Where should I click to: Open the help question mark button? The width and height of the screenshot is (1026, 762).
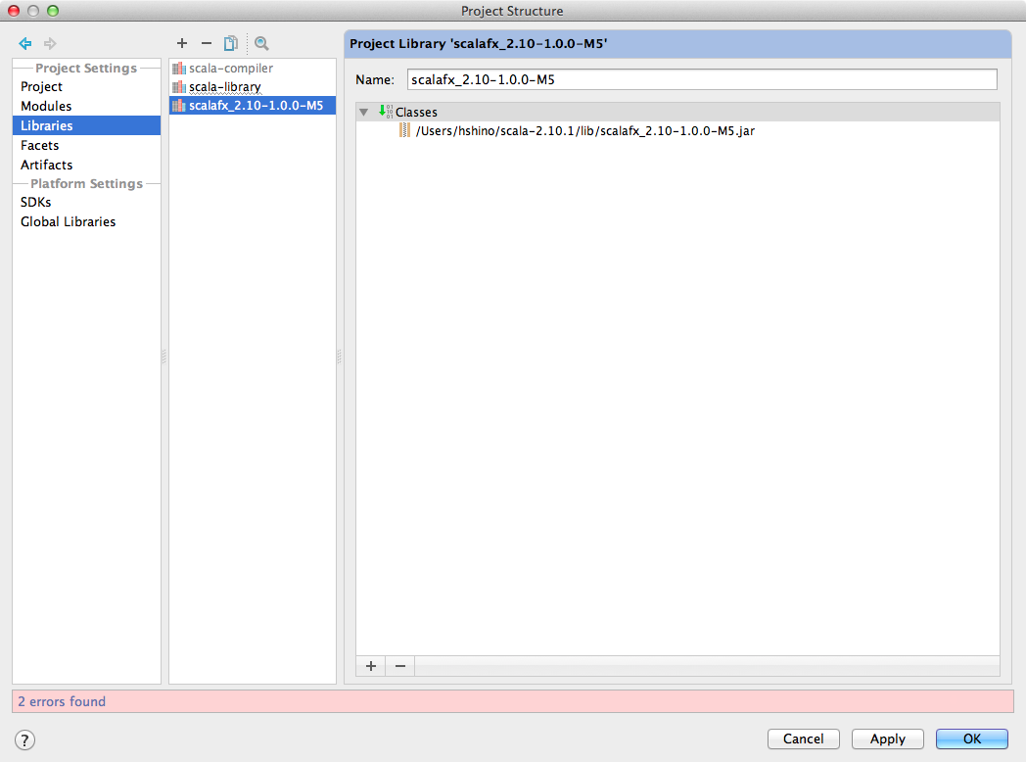pos(24,739)
